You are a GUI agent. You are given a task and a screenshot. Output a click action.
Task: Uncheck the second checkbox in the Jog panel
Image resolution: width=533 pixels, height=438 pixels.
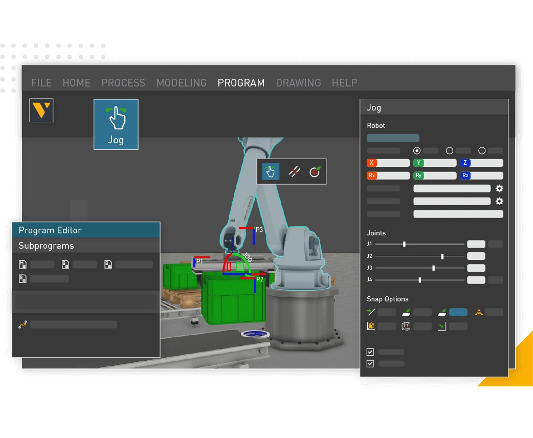369,363
